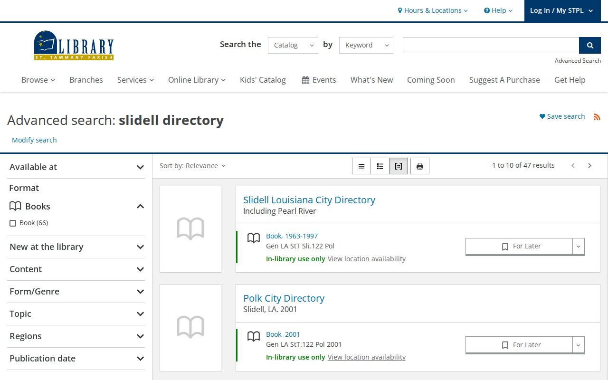Go to previous results page arrow
The width and height of the screenshot is (608, 380).
click(x=573, y=166)
